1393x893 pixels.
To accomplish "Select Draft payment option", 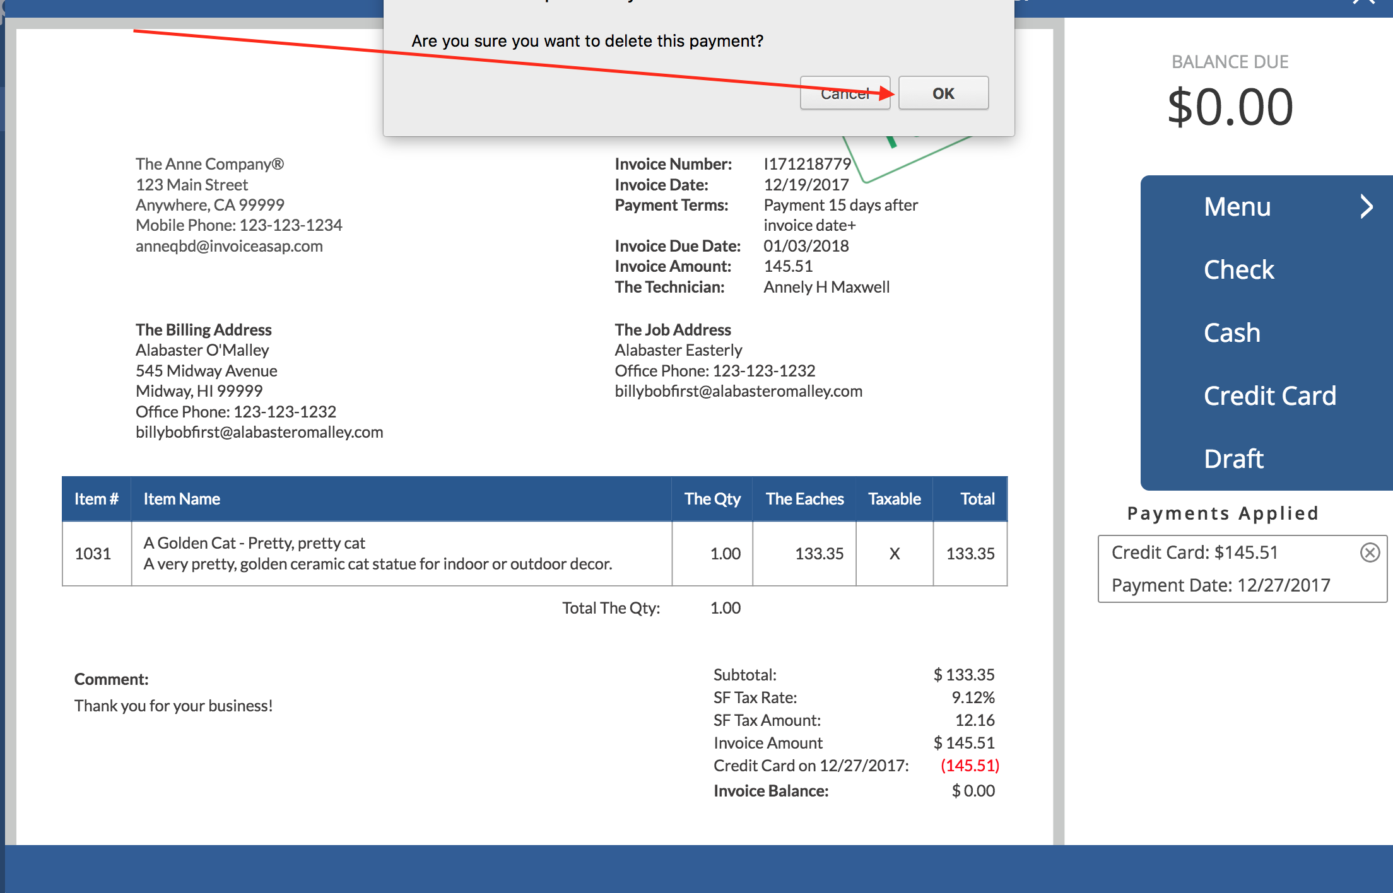I will pyautogui.click(x=1233, y=458).
